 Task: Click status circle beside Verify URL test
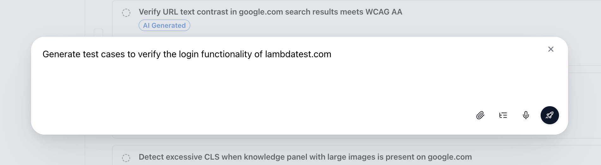126,13
